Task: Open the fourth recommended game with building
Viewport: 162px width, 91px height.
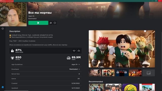Action: click(147, 87)
